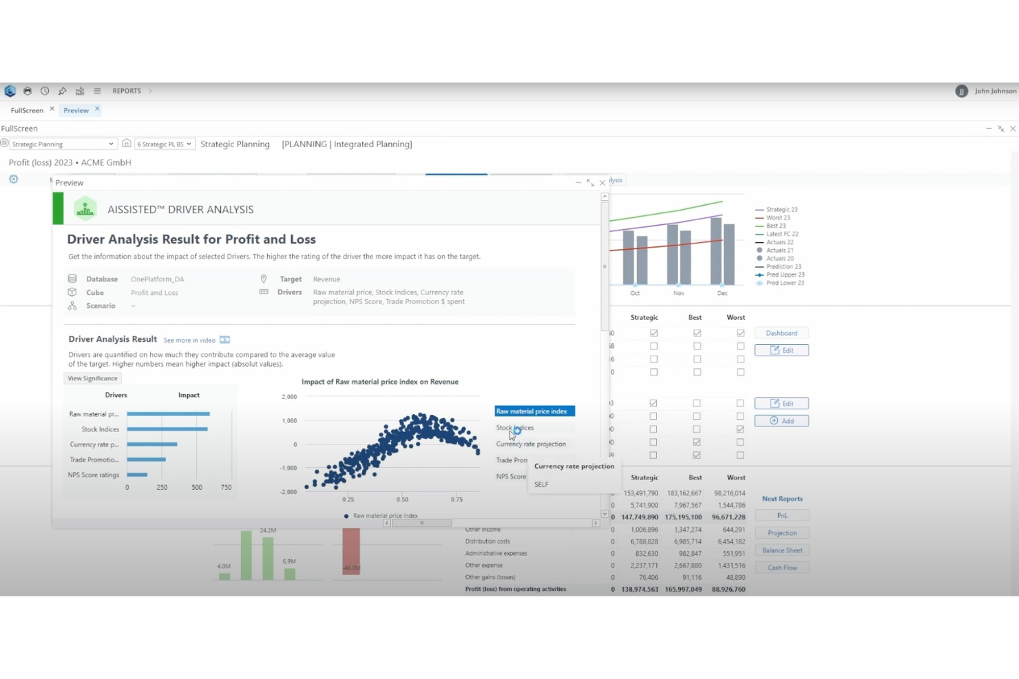
Task: Close the FullScreen tab
Action: tap(52, 109)
